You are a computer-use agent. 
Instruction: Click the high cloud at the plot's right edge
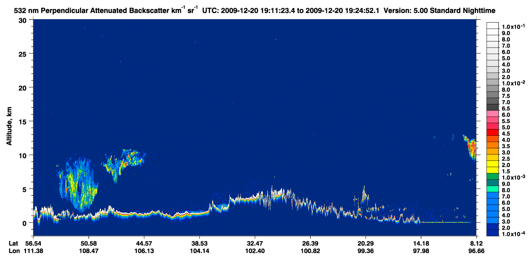pyautogui.click(x=470, y=148)
